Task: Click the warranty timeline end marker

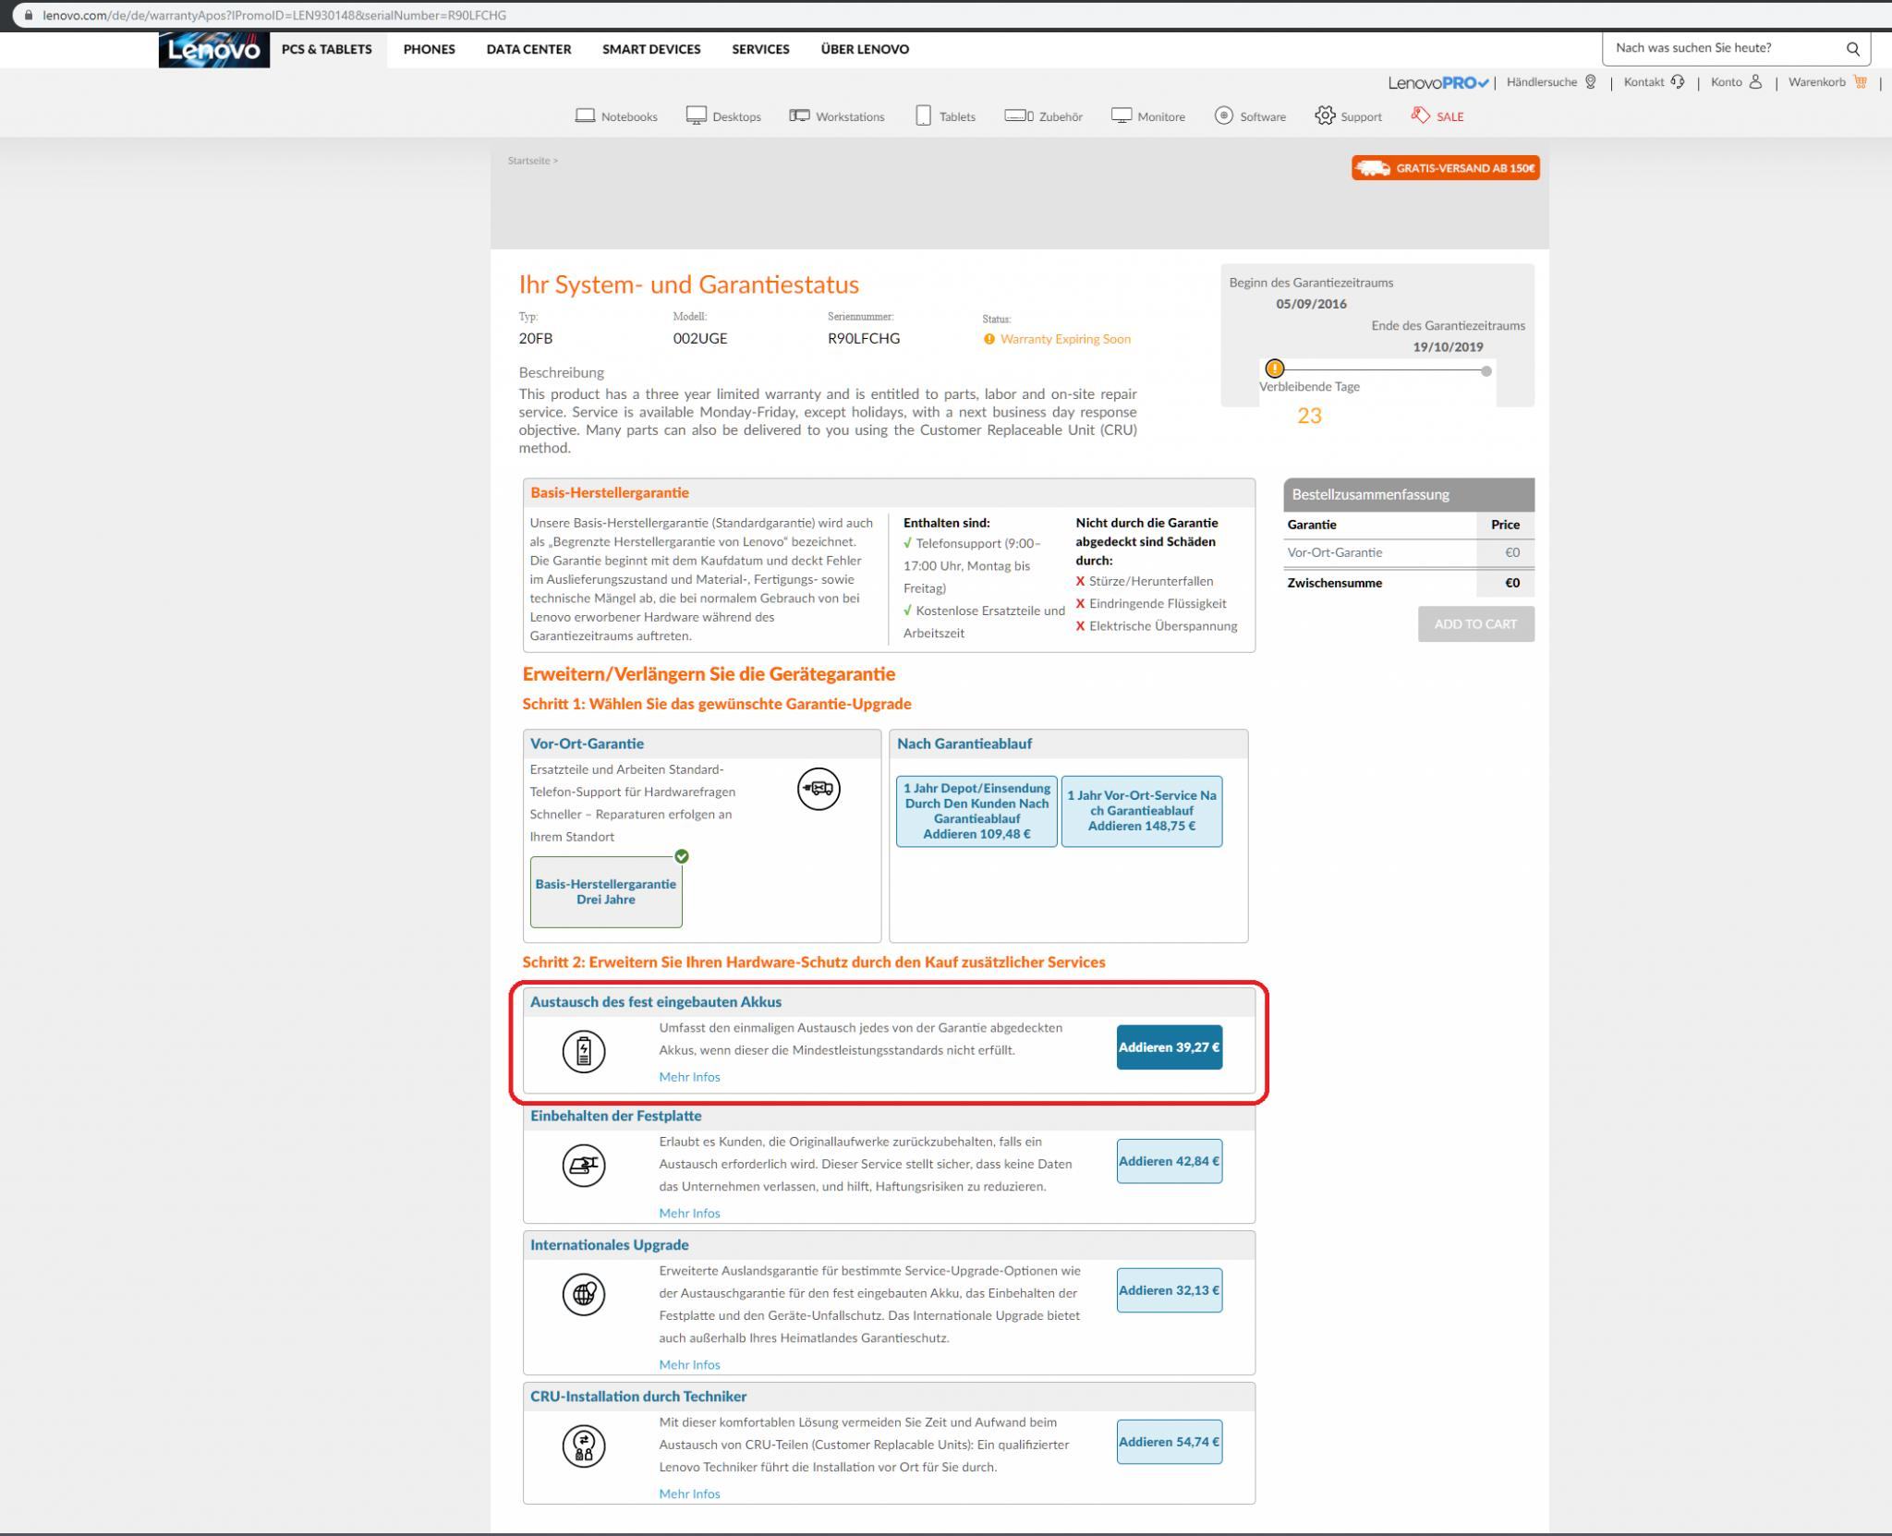Action: (1486, 371)
